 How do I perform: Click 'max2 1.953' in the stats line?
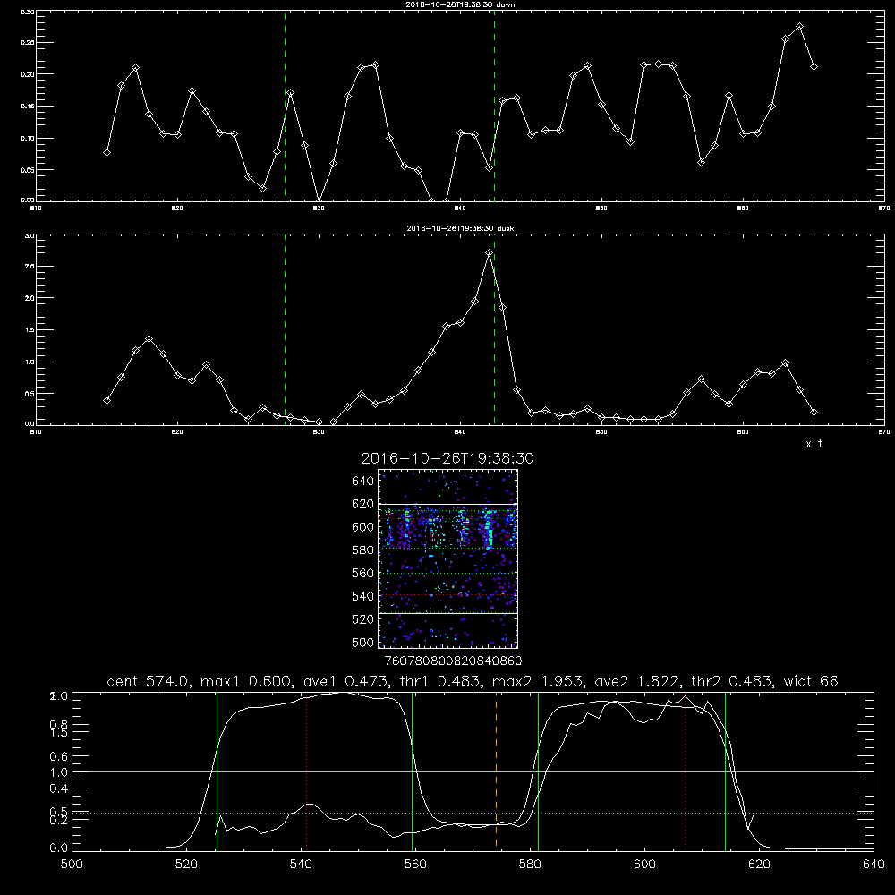tap(537, 681)
